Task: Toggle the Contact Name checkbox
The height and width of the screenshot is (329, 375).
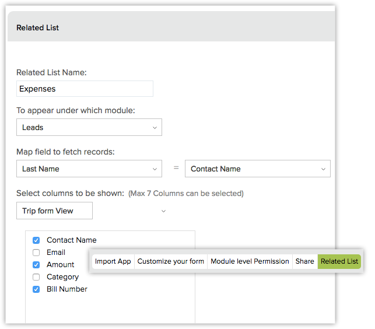Action: click(36, 240)
